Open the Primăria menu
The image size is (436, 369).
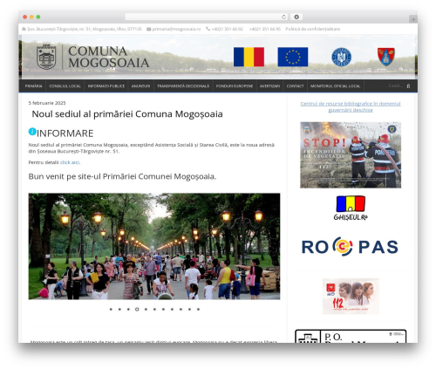coord(33,86)
